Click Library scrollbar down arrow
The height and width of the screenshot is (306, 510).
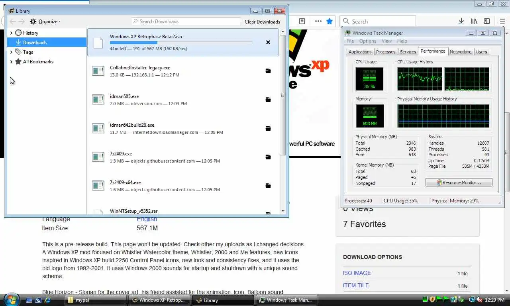click(282, 211)
